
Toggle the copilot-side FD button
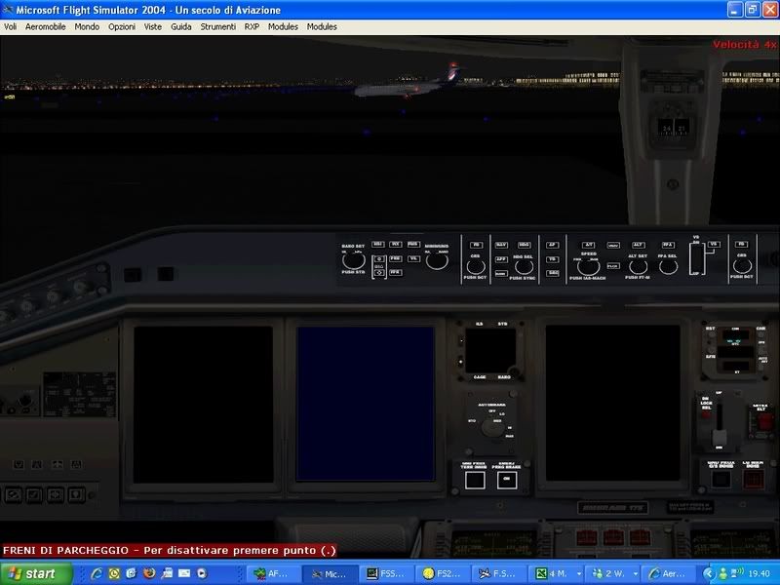pyautogui.click(x=741, y=245)
